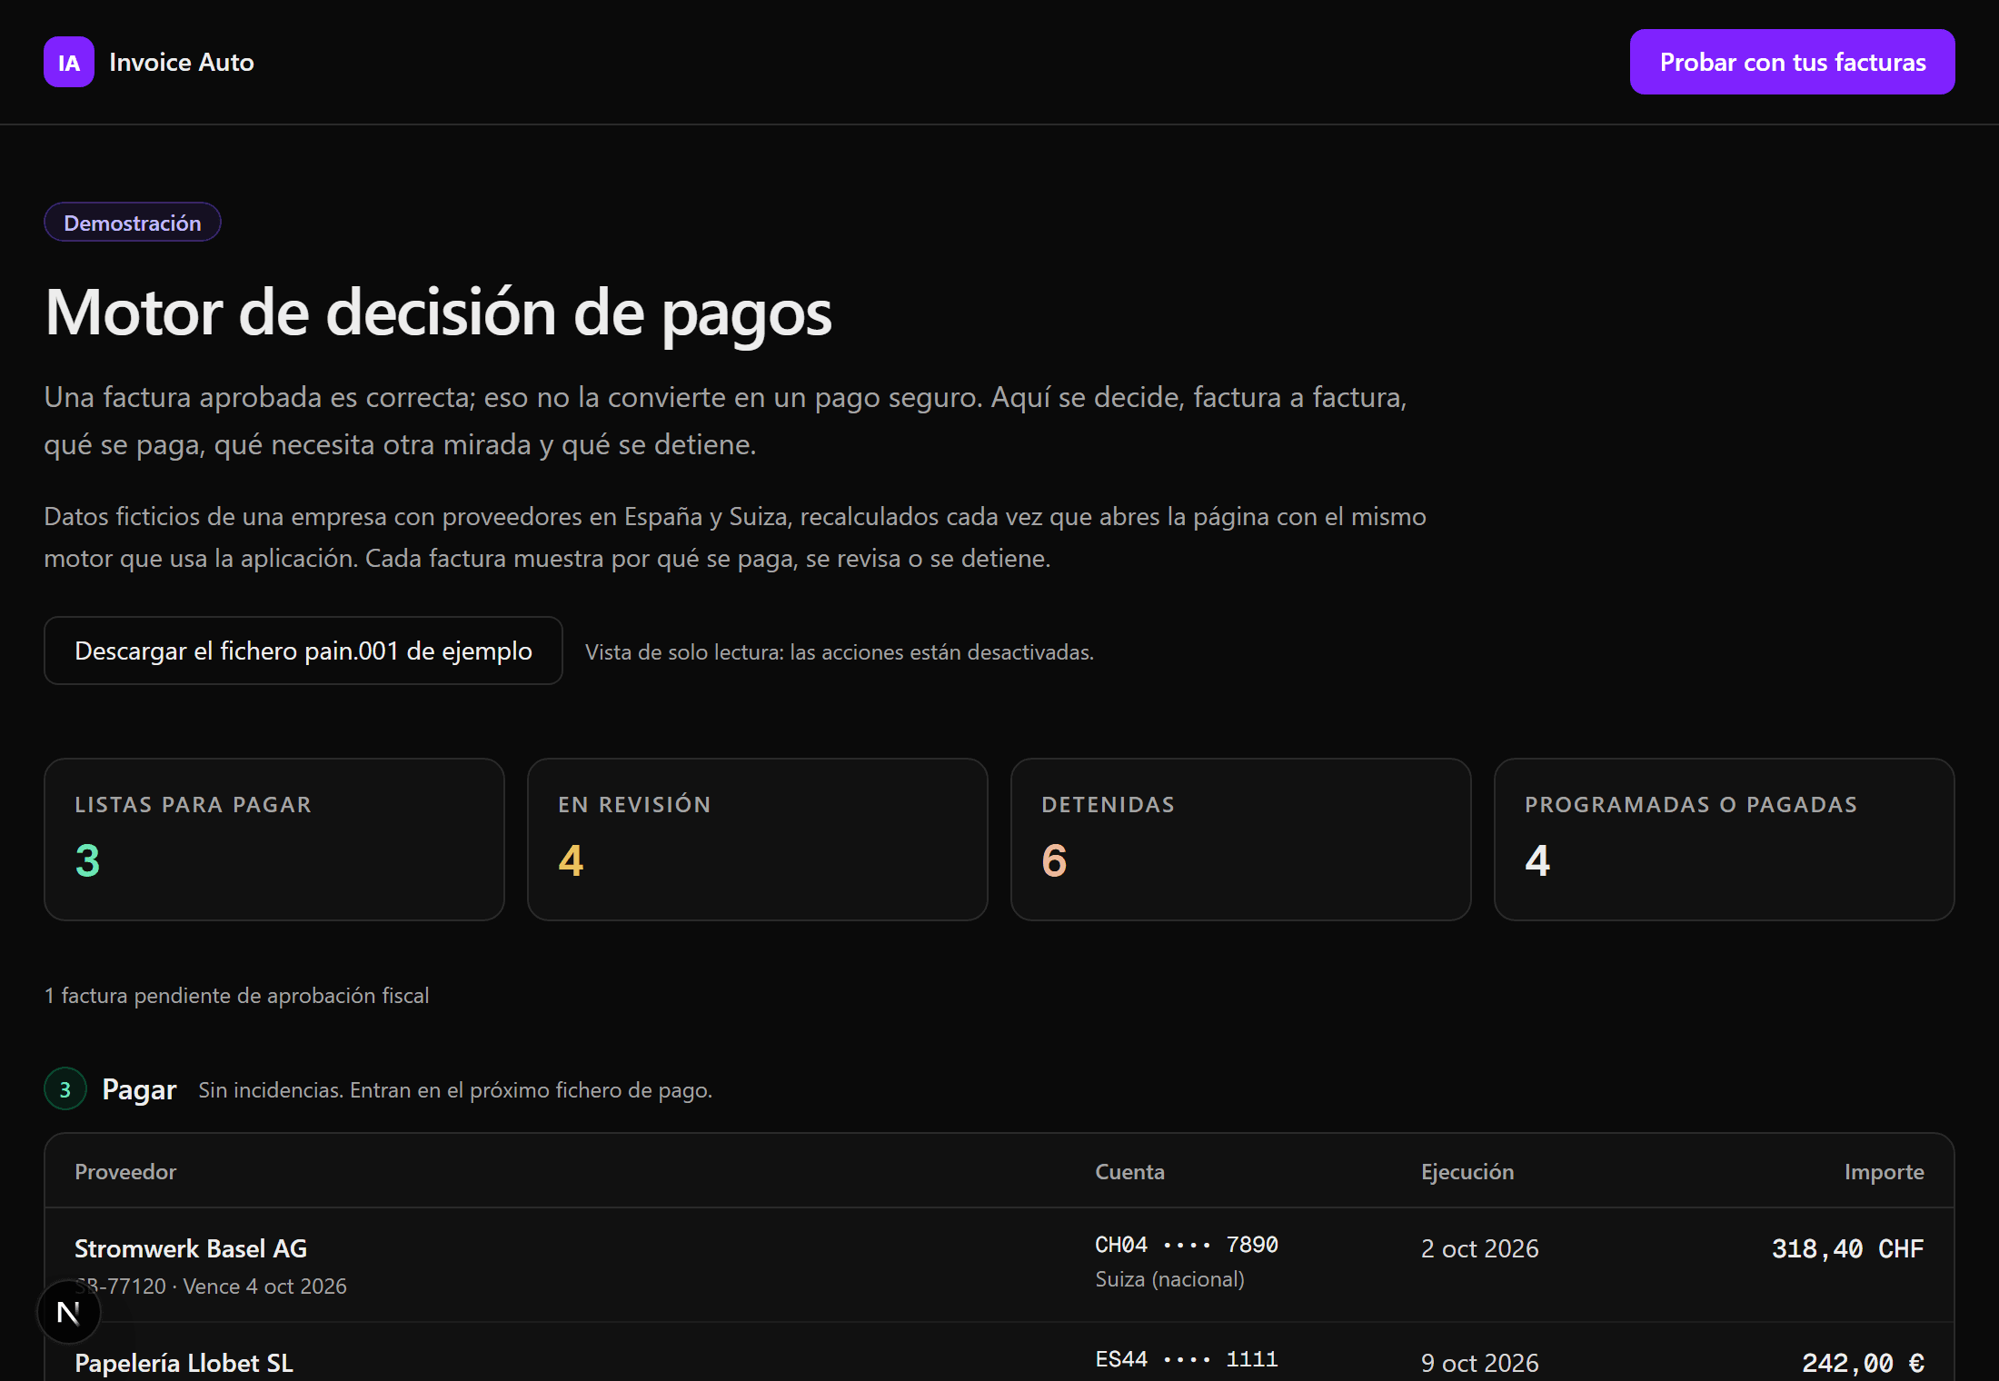Select the Detenidas card
The height and width of the screenshot is (1381, 1999).
coord(1241,840)
